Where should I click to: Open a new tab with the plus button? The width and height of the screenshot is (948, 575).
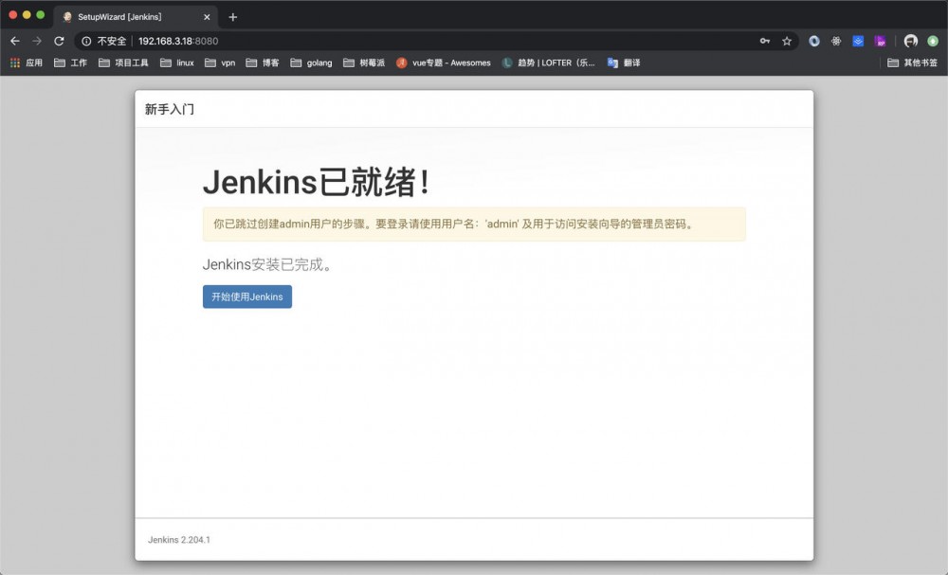[x=233, y=16]
